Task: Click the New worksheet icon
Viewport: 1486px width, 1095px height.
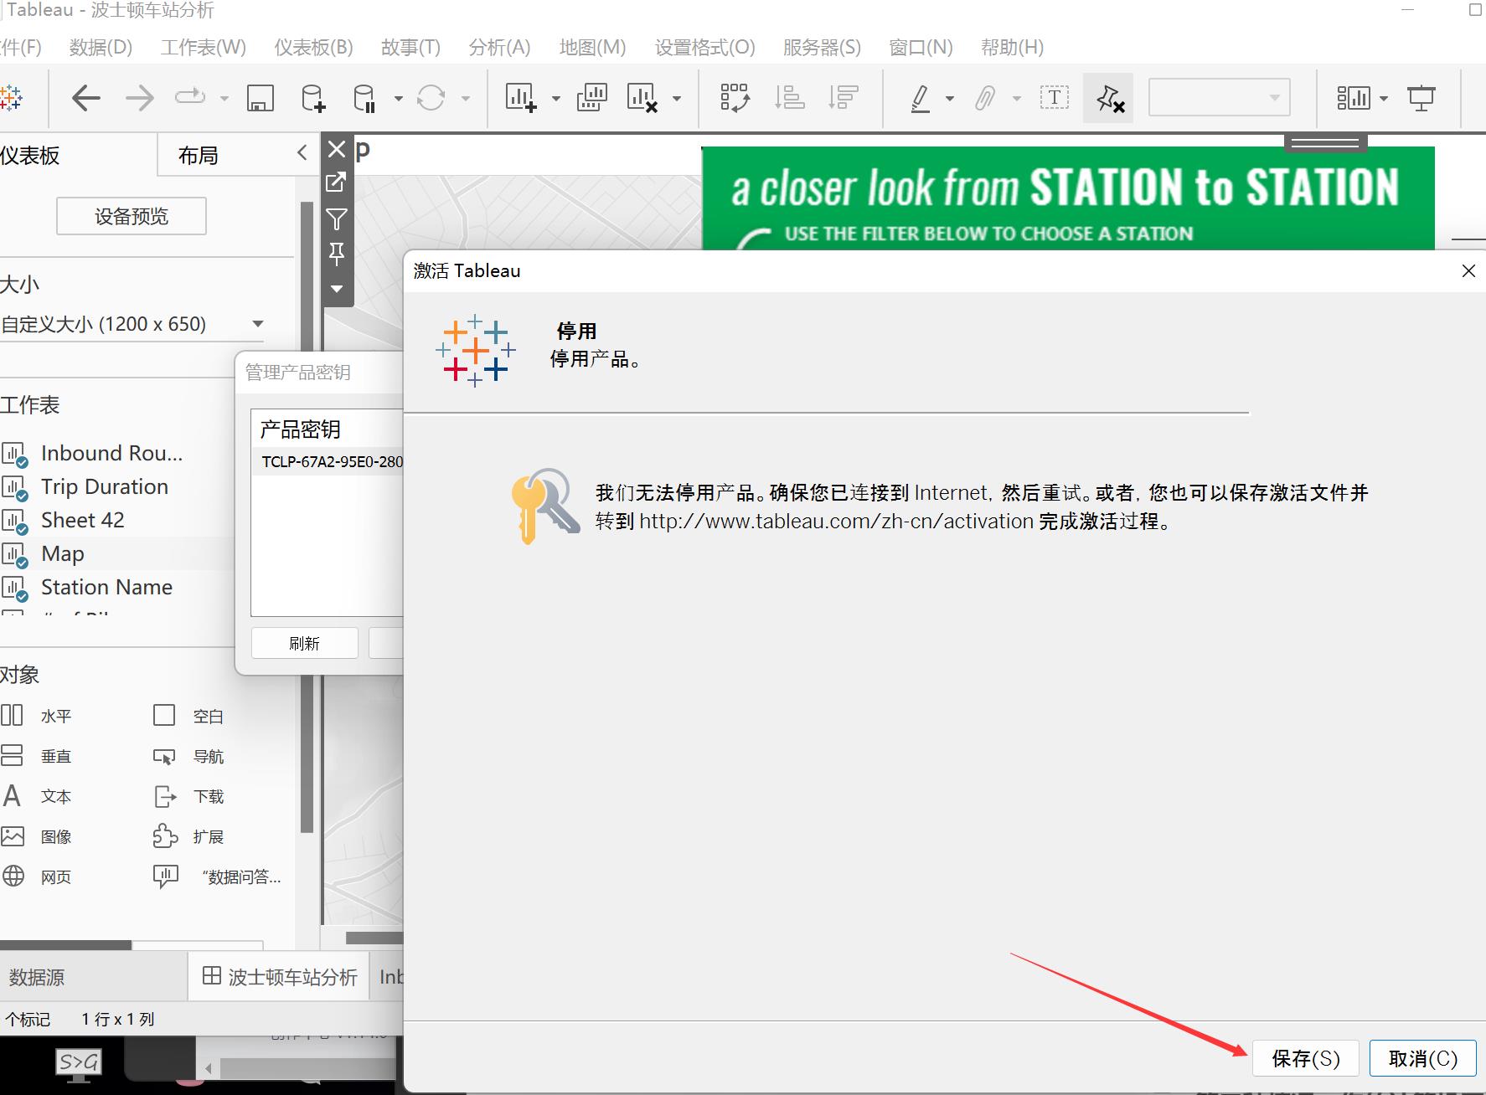Action: tap(520, 98)
